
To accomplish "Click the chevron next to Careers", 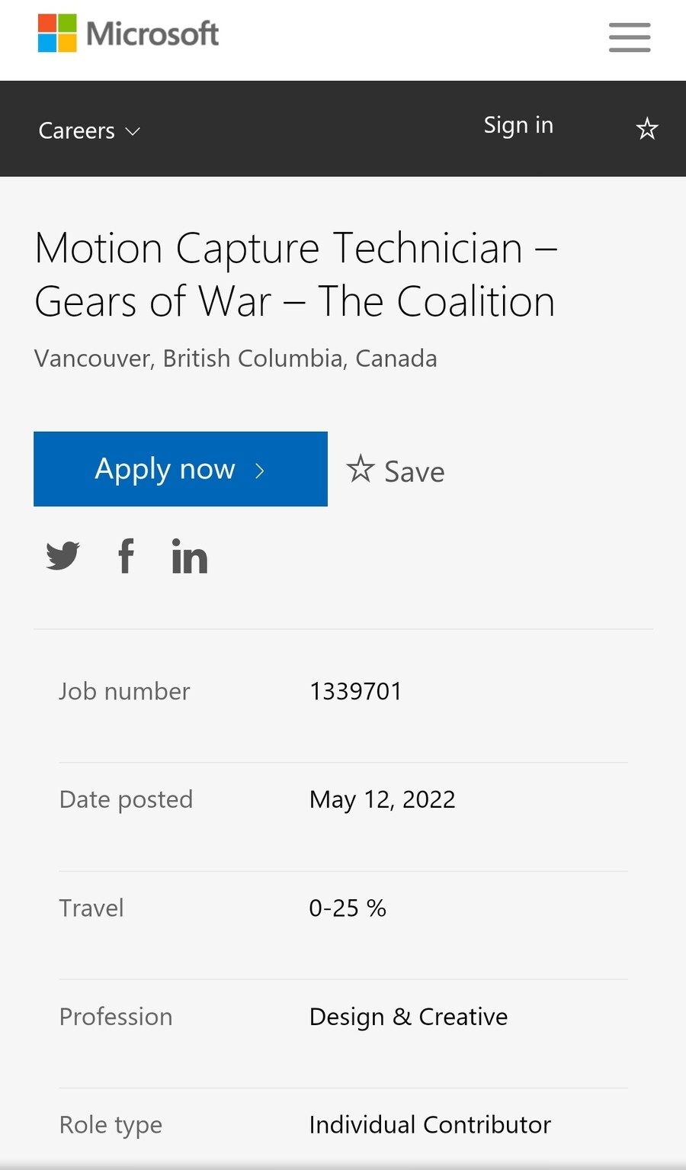I will [133, 131].
